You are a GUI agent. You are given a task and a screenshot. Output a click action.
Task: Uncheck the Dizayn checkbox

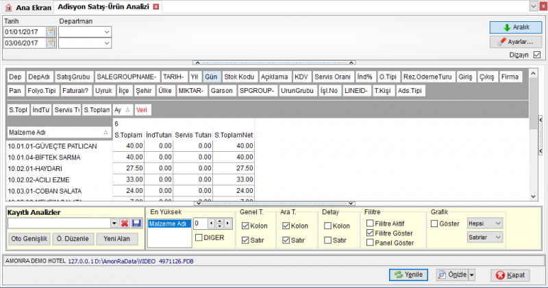537,55
